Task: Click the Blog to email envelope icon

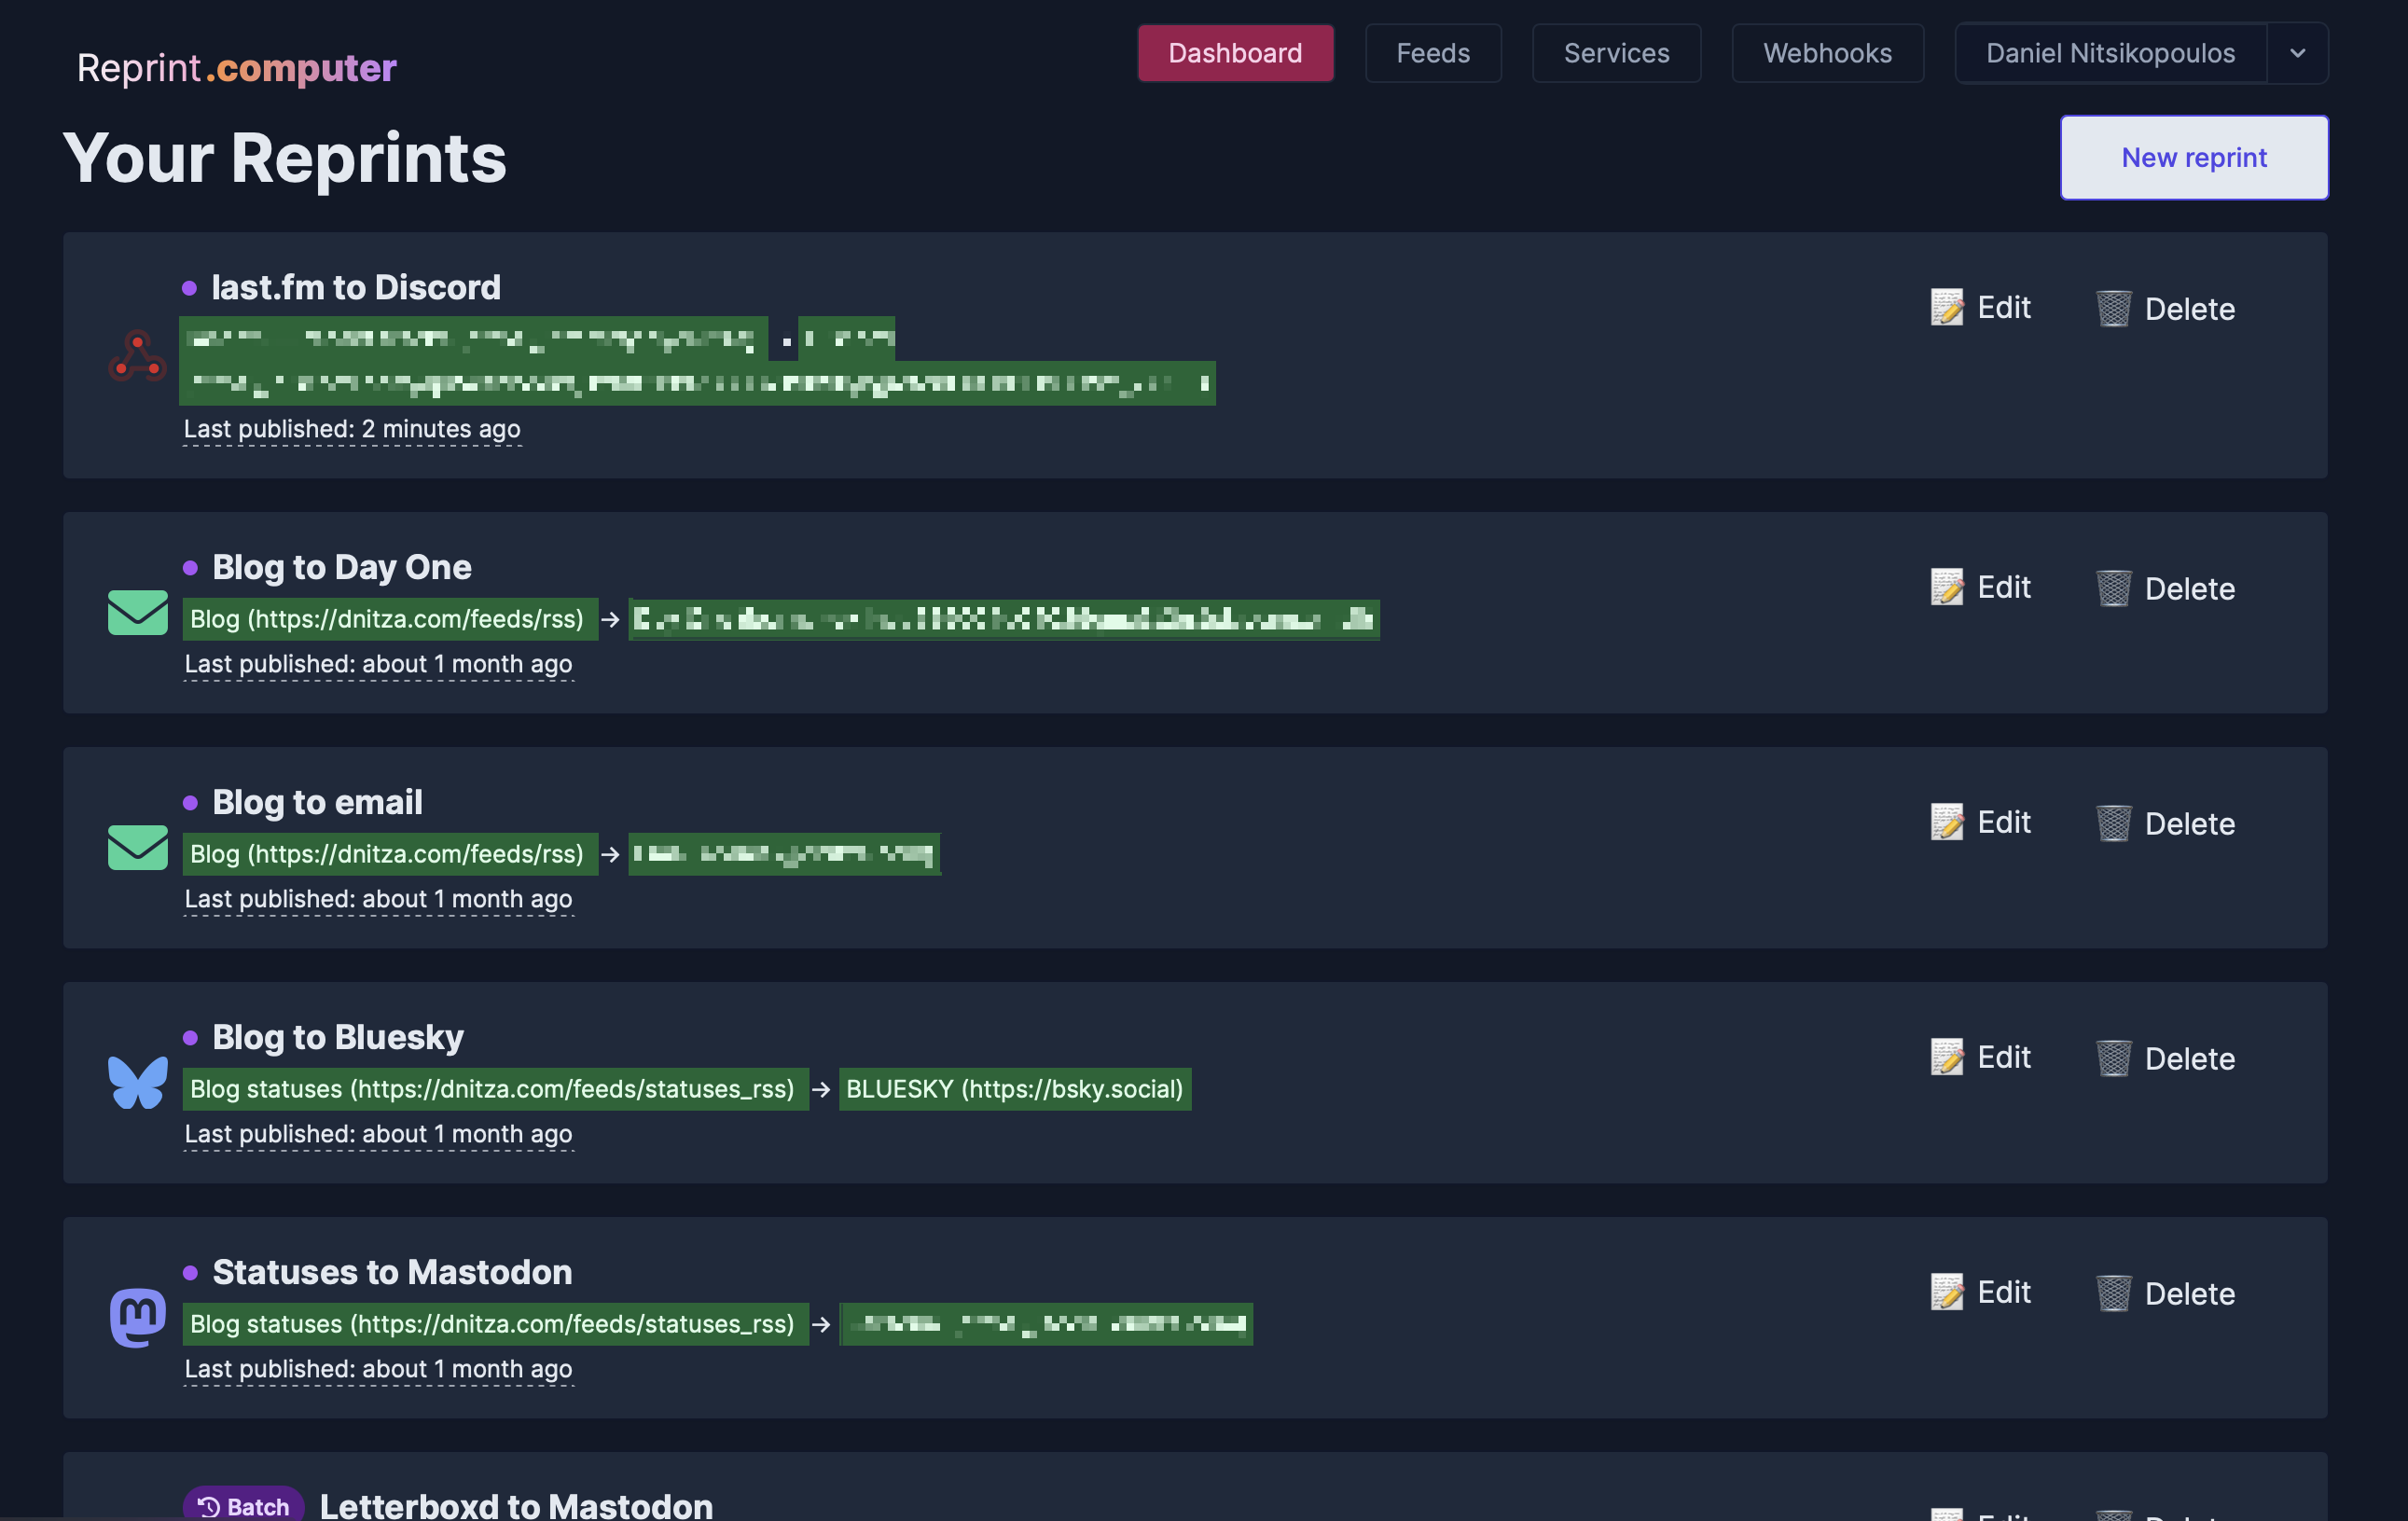Action: (x=137, y=848)
